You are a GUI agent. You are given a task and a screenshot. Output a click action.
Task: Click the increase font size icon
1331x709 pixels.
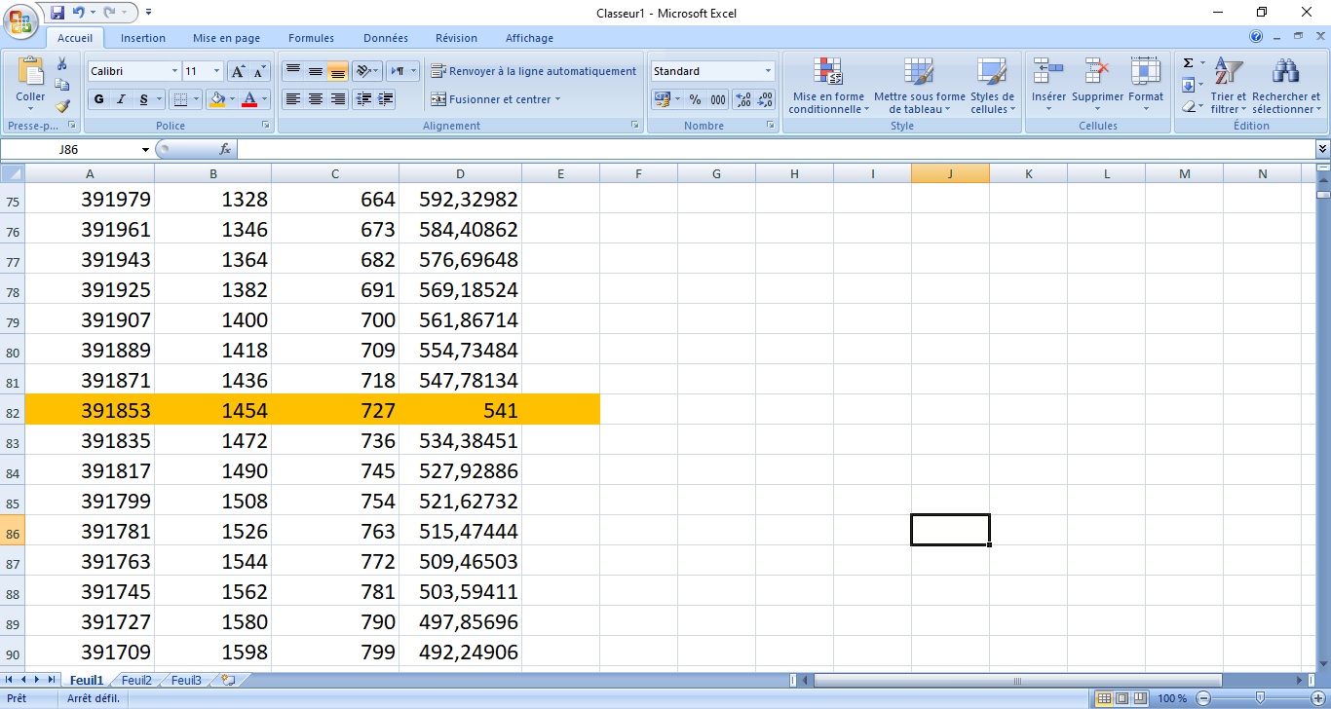pyautogui.click(x=238, y=71)
